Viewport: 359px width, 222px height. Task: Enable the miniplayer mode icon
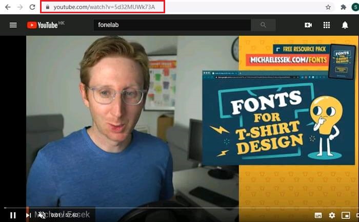point(346,215)
